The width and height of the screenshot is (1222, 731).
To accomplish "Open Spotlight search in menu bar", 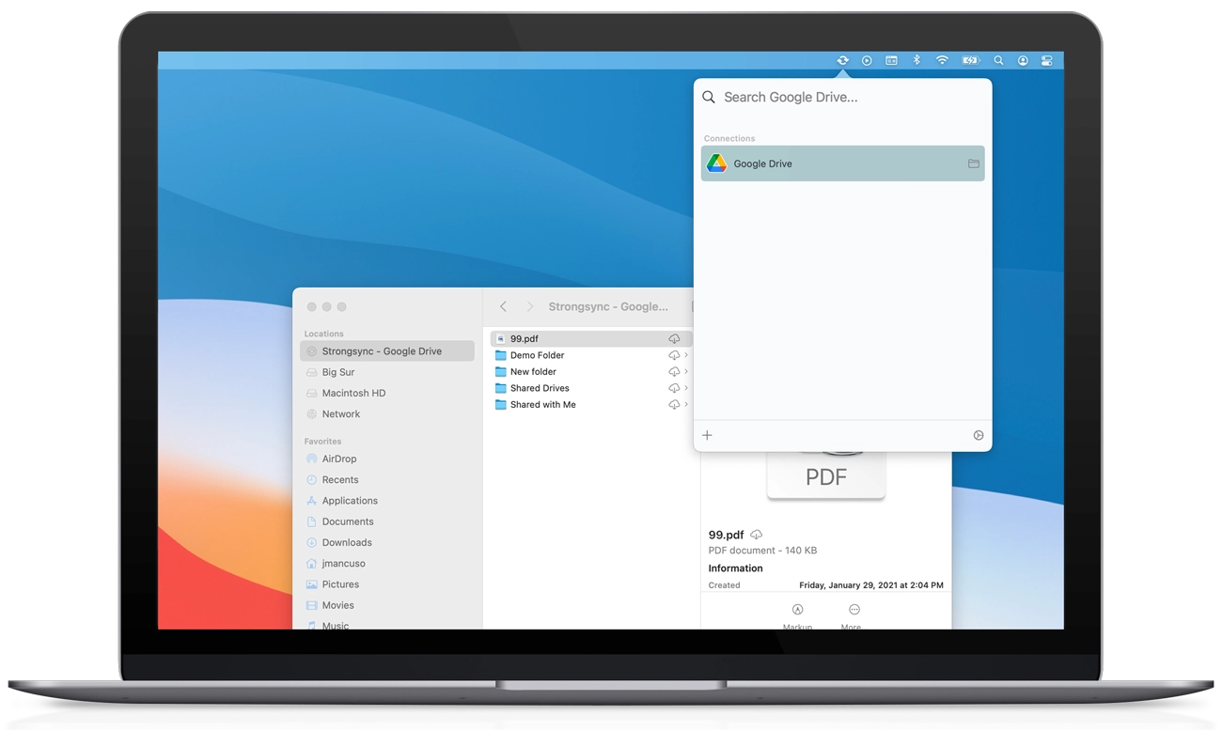I will 998,60.
